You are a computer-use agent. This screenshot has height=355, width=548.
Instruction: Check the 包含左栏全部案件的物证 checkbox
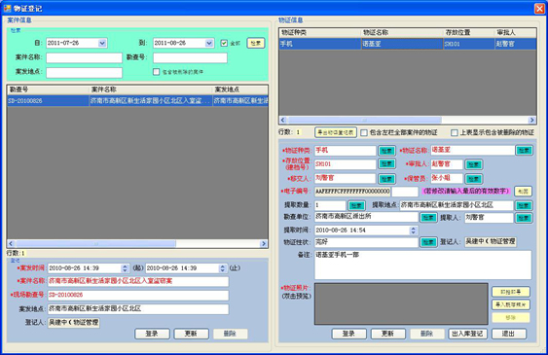(364, 132)
